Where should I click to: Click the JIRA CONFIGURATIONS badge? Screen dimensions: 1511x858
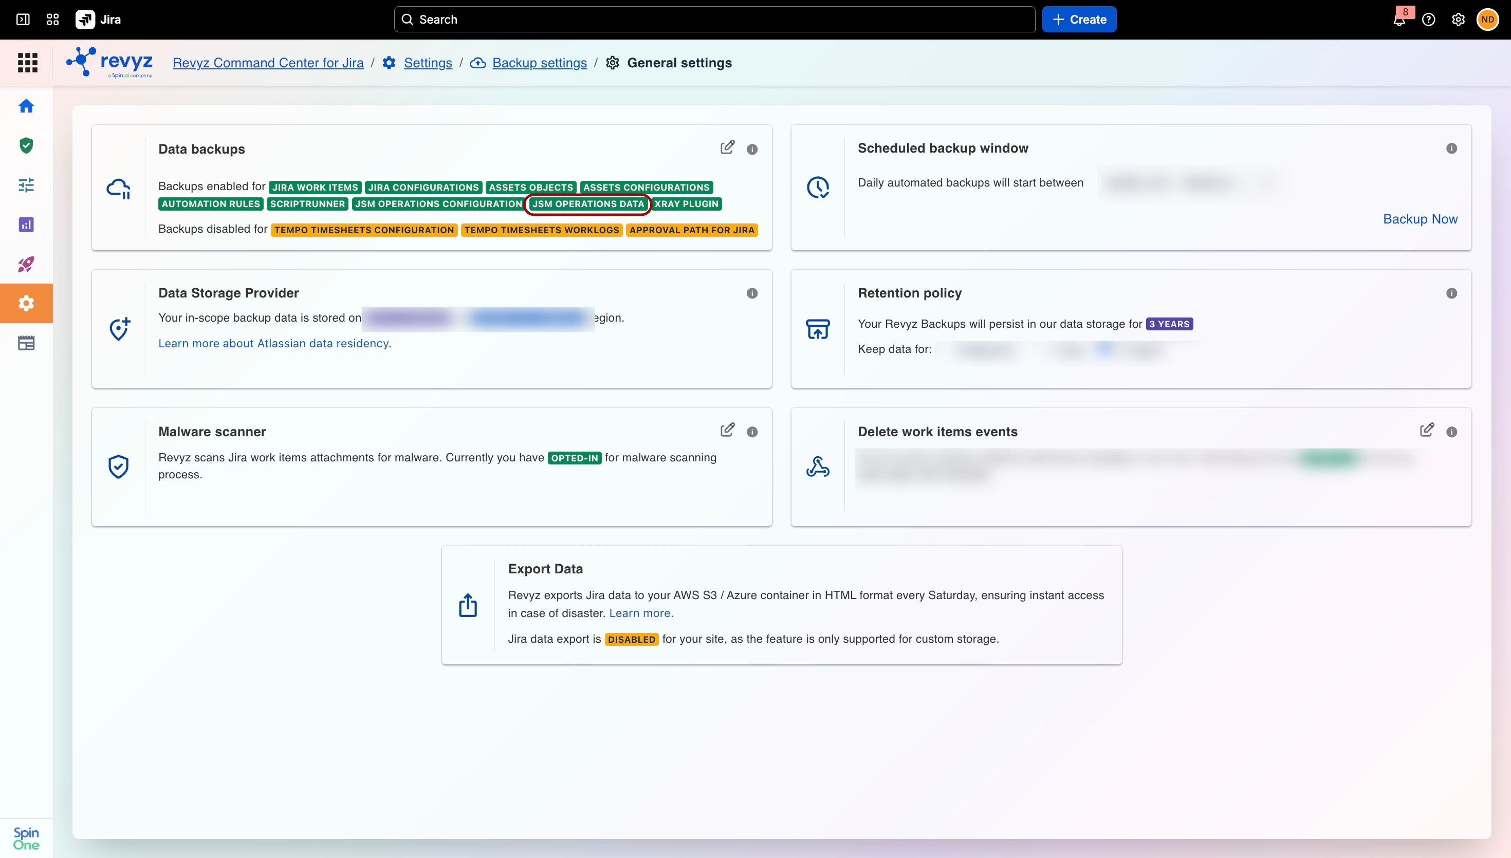tap(423, 188)
